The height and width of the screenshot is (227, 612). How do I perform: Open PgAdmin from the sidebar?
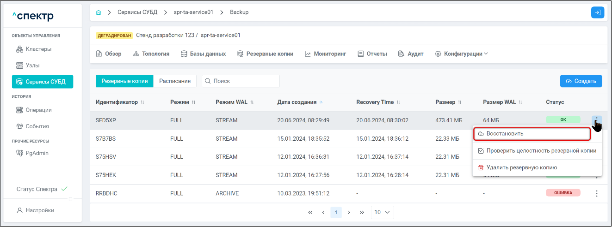pos(37,153)
